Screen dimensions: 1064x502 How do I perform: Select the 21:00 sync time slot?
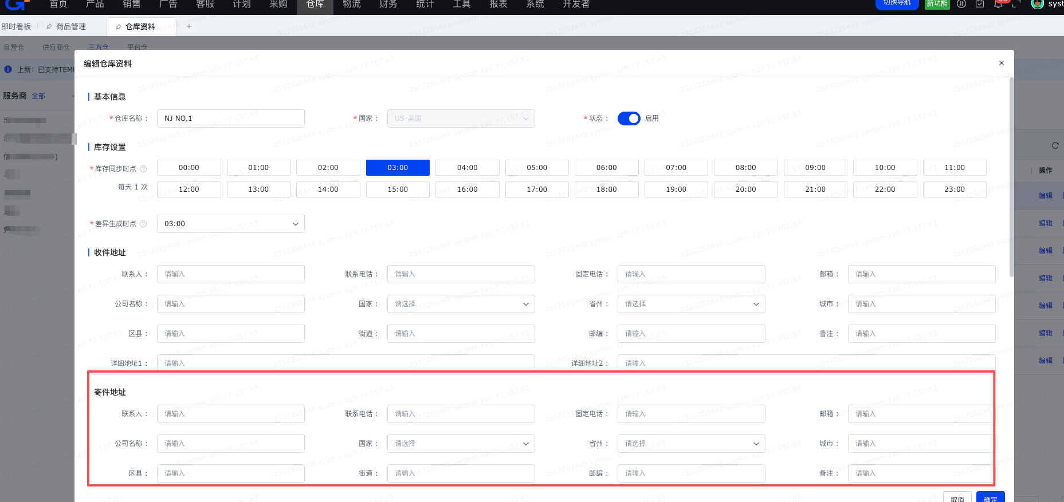(815, 189)
